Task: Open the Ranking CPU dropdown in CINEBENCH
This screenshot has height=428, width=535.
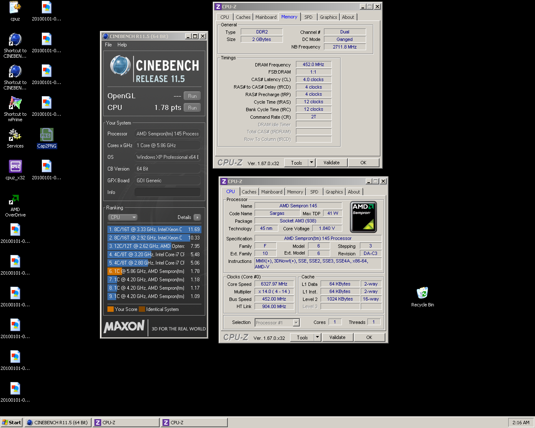Action: click(x=122, y=217)
